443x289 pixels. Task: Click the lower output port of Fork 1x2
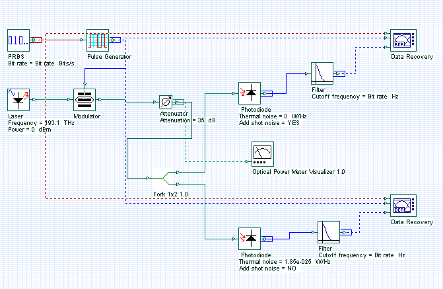click(178, 184)
